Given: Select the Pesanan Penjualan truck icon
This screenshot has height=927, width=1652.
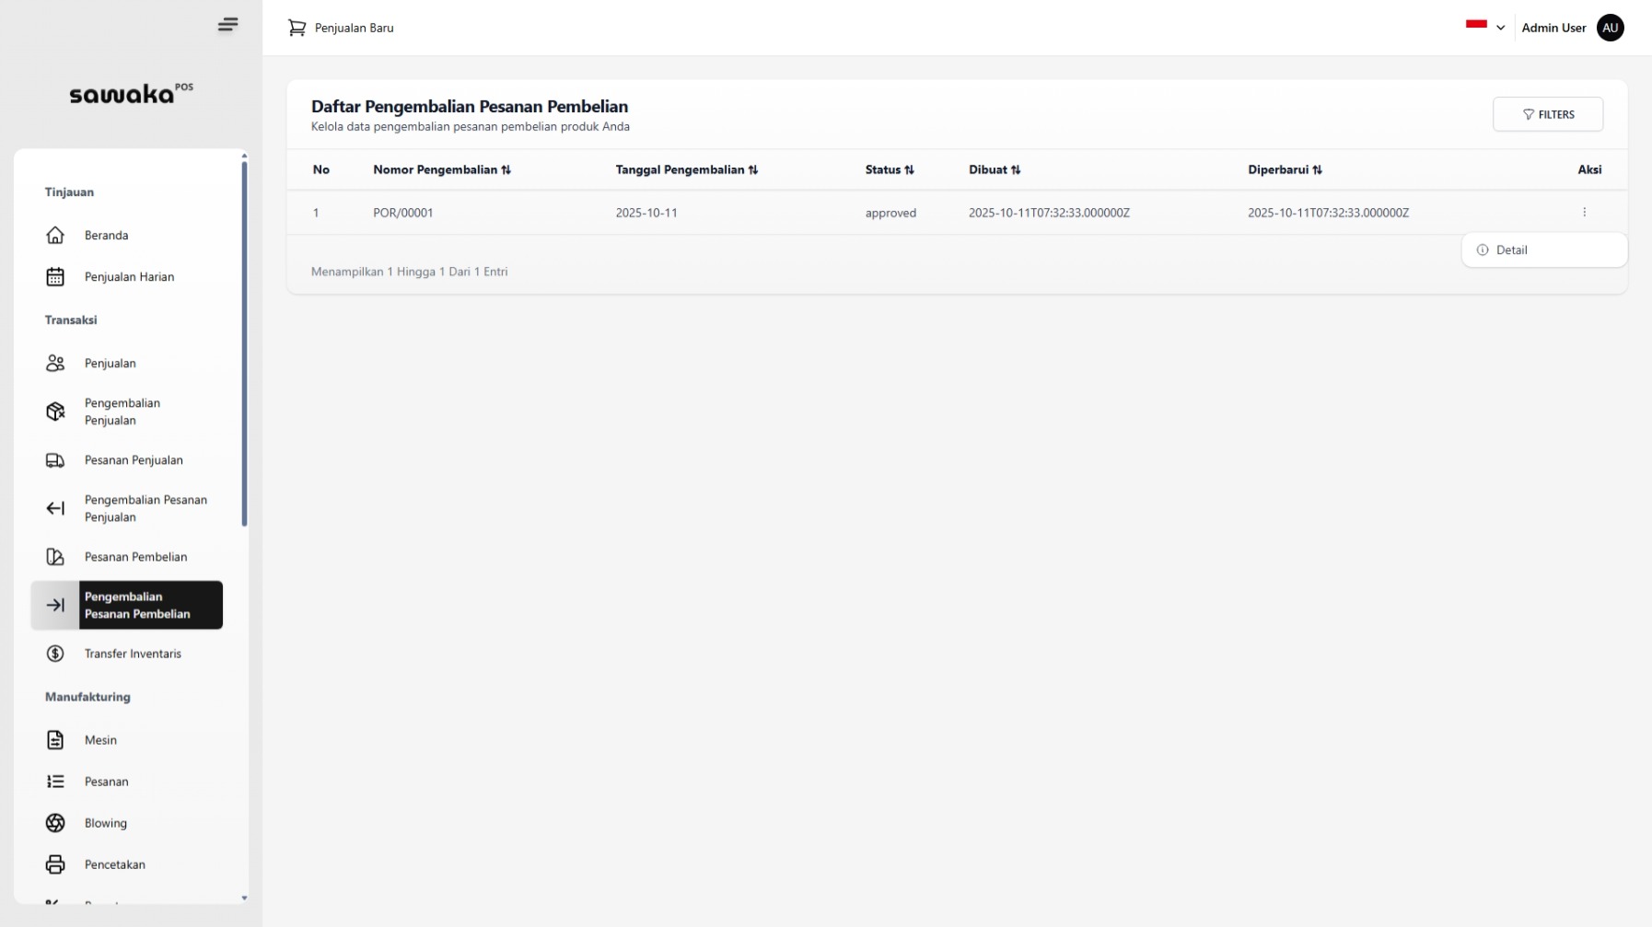Looking at the screenshot, I should point(55,460).
